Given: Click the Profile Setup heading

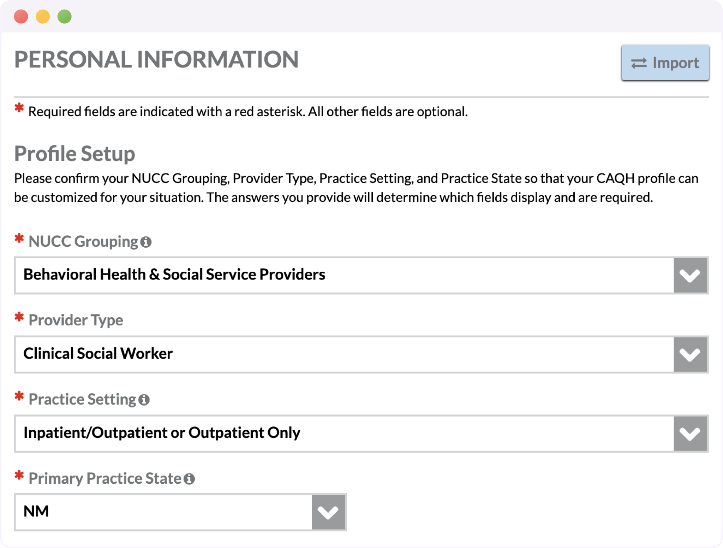Looking at the screenshot, I should coord(74,154).
